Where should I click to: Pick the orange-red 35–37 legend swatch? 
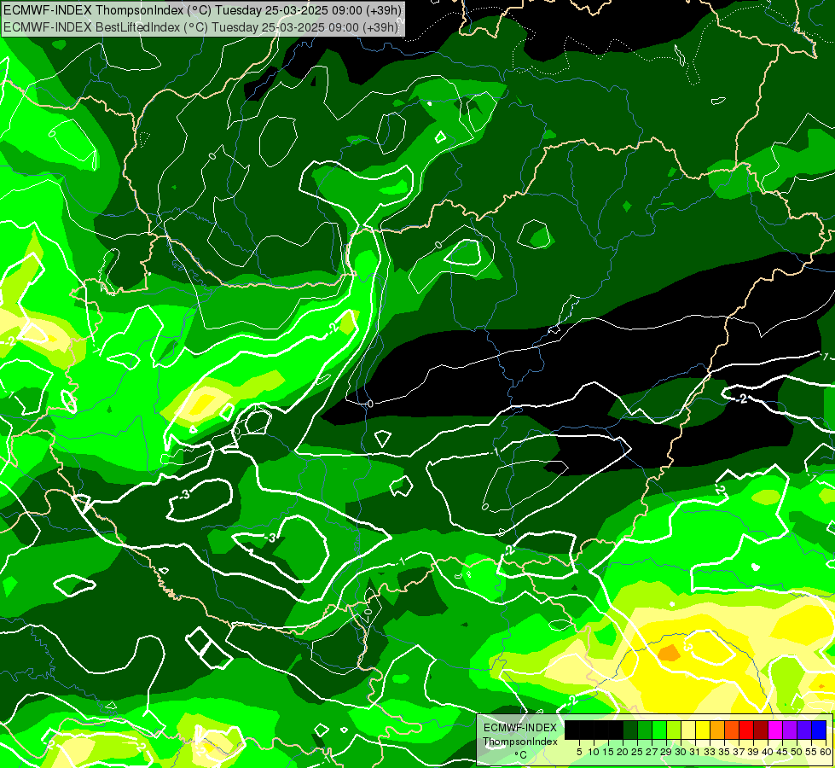732,730
